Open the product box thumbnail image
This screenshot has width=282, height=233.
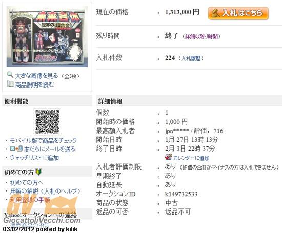pos(47,36)
